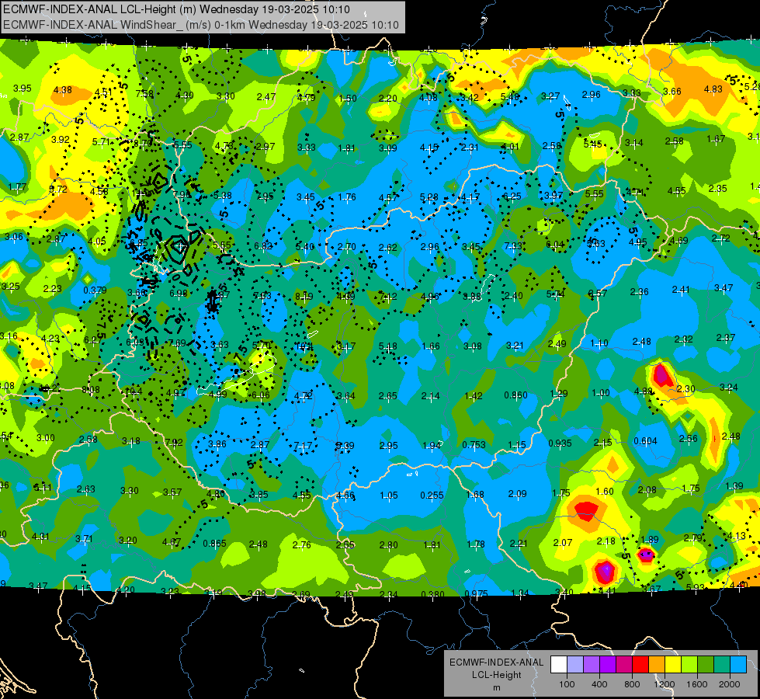Click the LCL-Height (m) header title line
Viewport: 760px width, 699px height.
176,9
